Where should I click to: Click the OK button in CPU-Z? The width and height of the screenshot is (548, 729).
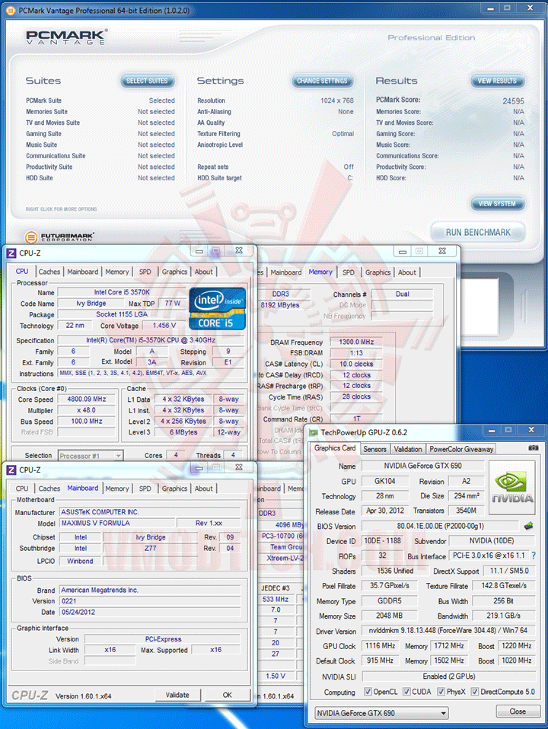(228, 695)
